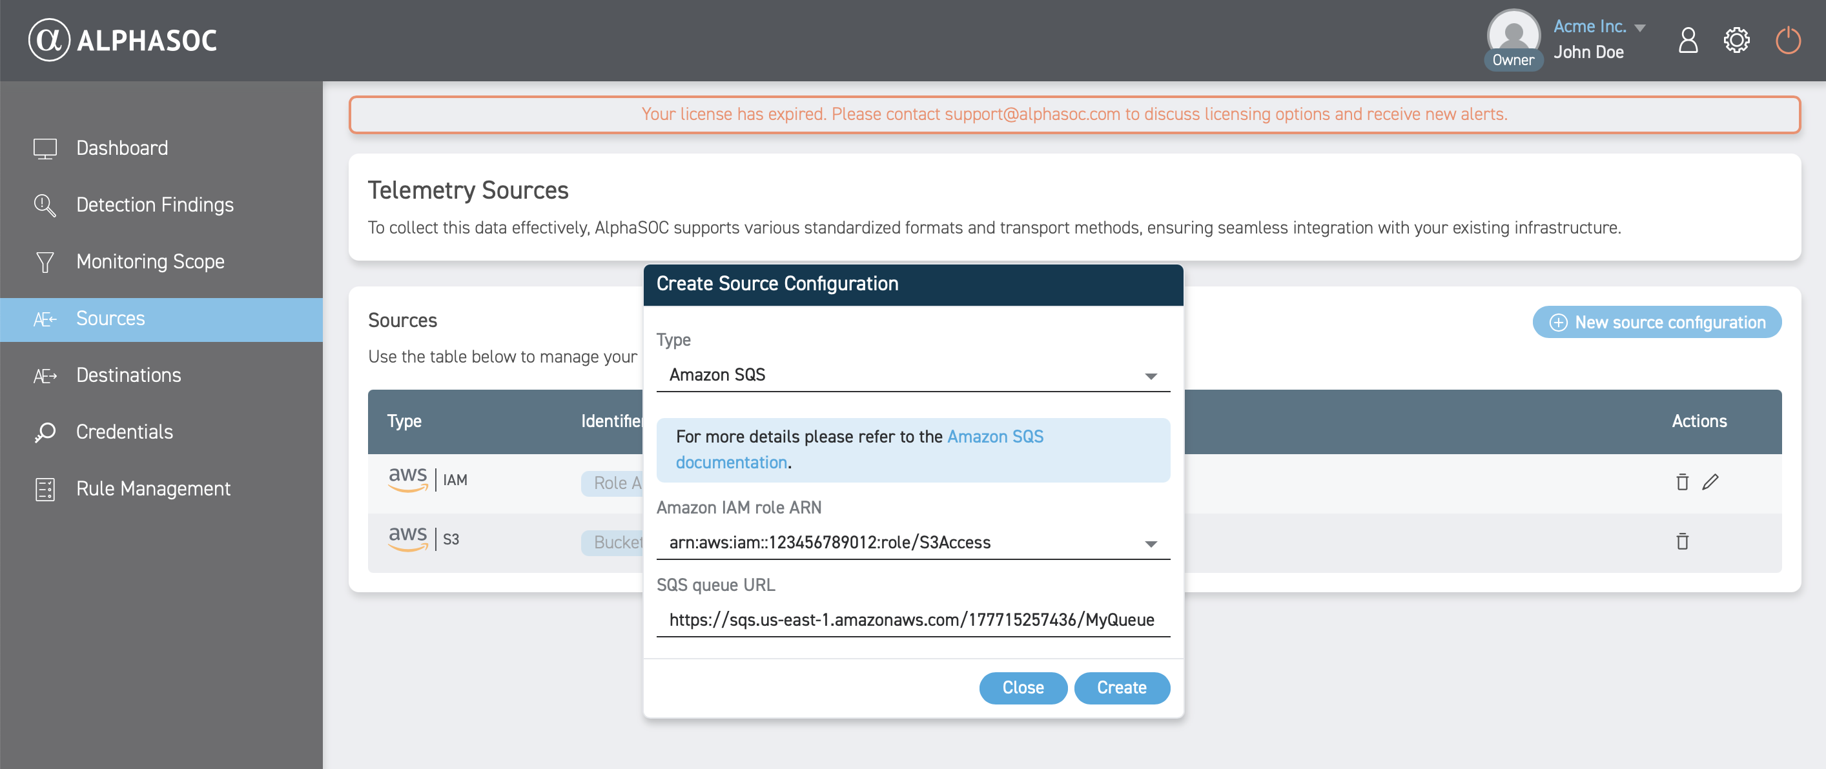Go to Dashboard in sidebar
Image resolution: width=1826 pixels, height=769 pixels.
(122, 148)
